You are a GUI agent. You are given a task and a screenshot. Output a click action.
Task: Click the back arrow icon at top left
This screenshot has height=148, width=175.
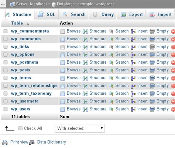(x=3, y=4)
